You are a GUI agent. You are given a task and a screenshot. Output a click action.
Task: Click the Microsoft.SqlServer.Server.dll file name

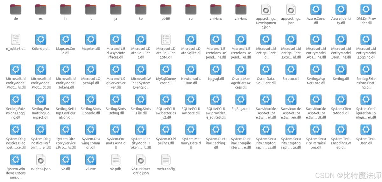(116, 83)
